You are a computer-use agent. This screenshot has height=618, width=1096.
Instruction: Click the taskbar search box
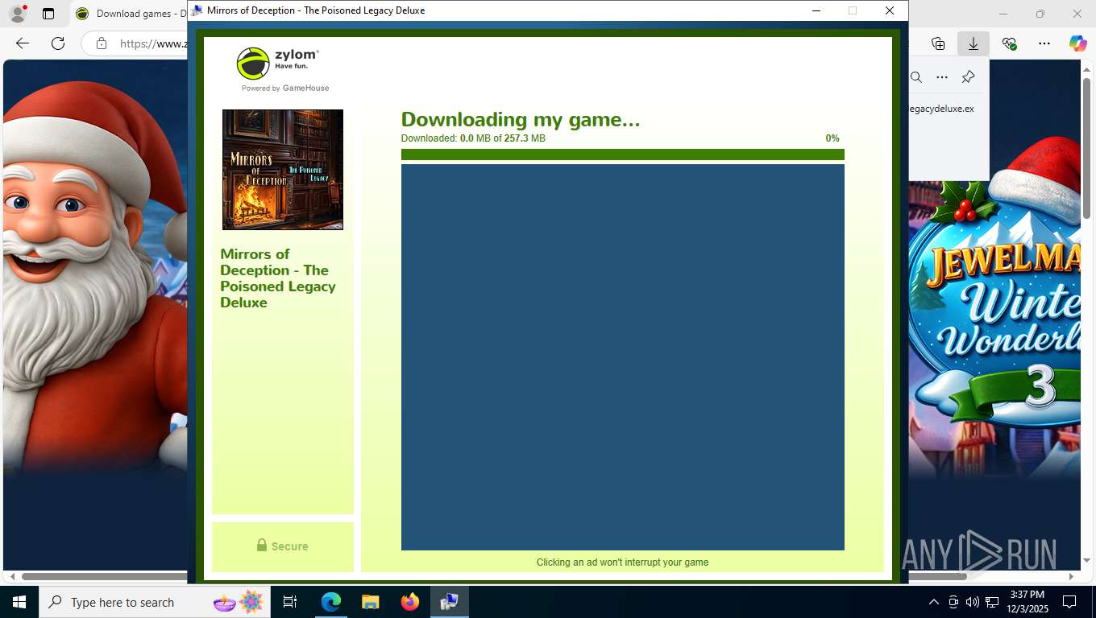pos(155,602)
